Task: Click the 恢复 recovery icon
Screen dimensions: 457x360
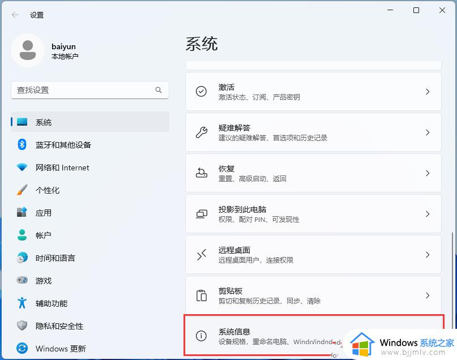Action: point(201,173)
